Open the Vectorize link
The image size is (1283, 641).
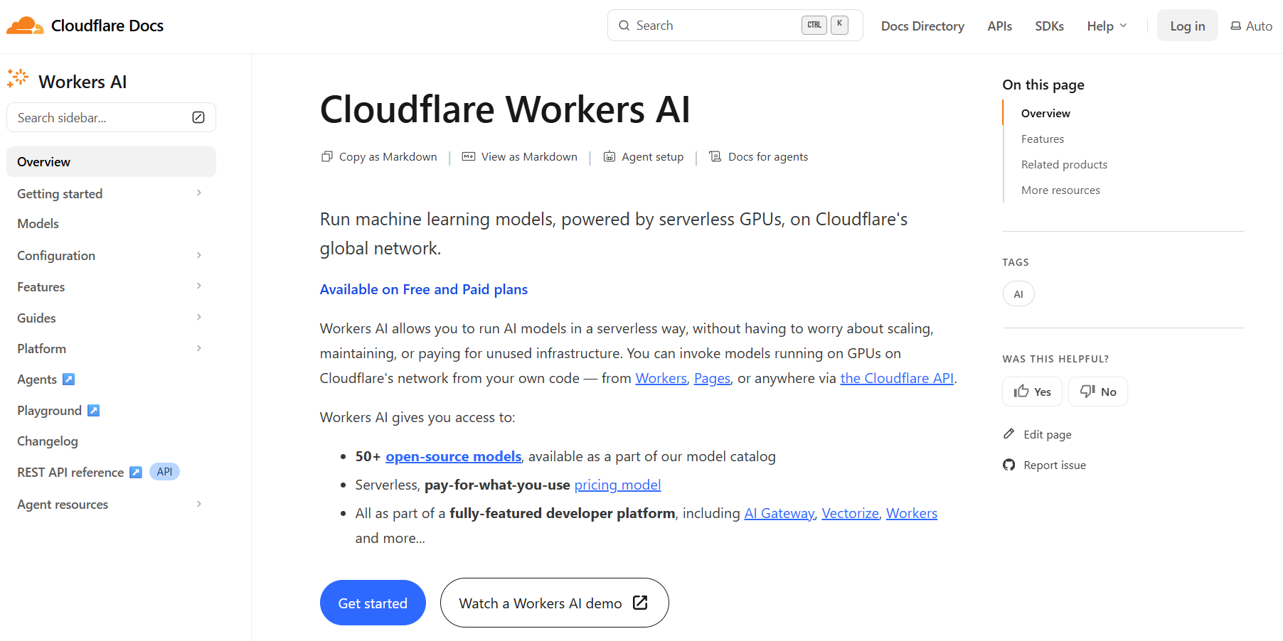(851, 513)
